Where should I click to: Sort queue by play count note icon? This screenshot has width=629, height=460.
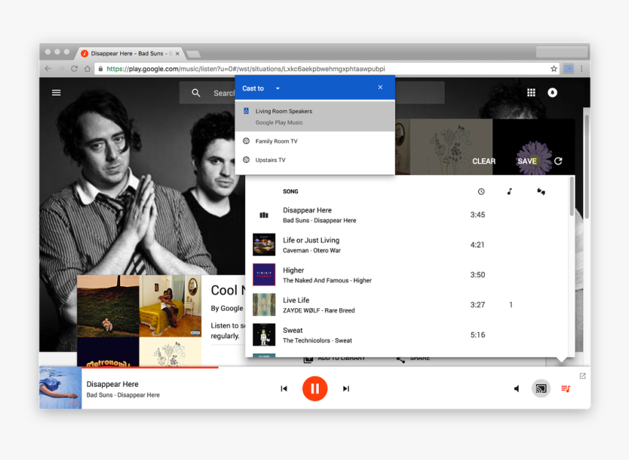click(x=510, y=192)
